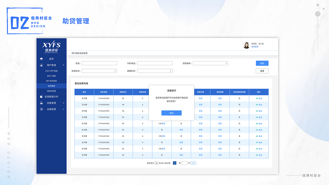
Task: Open 自然人备案 submenu item
Action: [x=51, y=76]
